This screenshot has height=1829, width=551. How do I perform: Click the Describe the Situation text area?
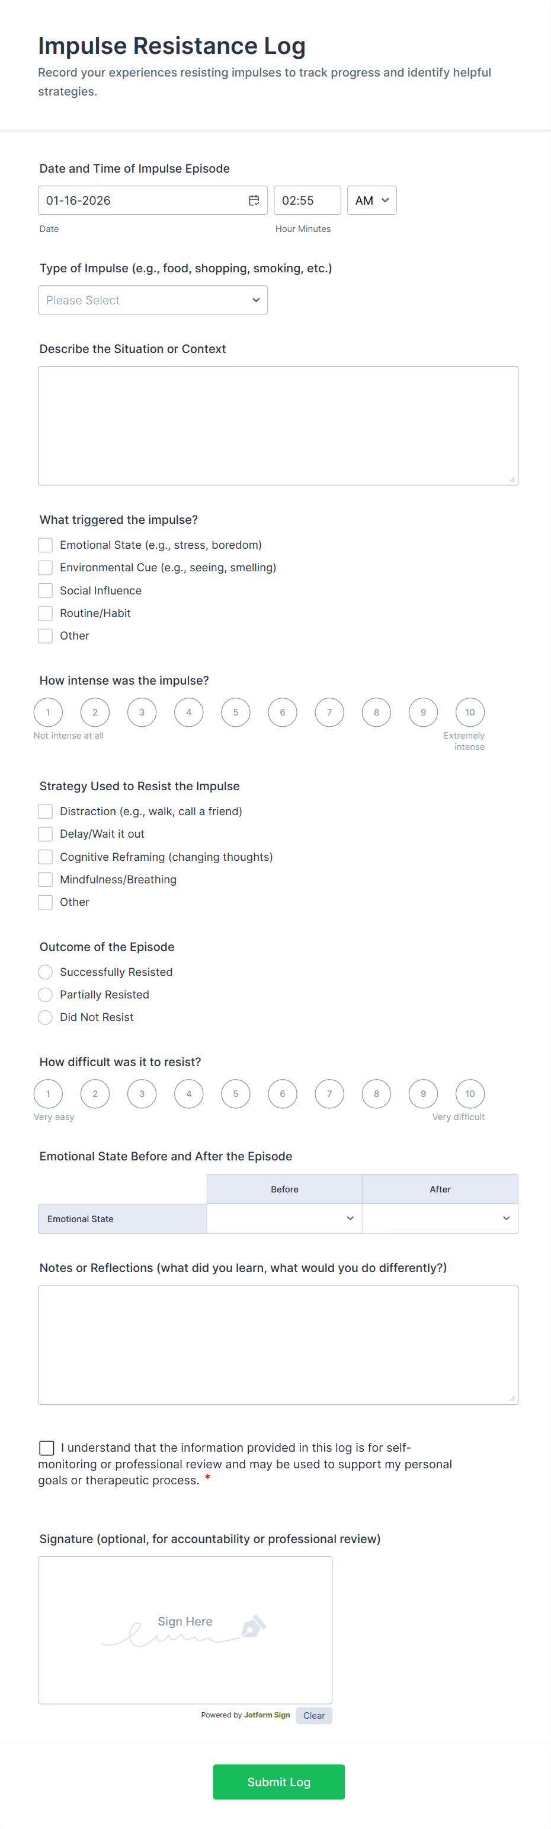click(x=278, y=425)
